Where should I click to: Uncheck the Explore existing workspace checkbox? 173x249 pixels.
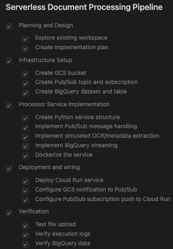26,39
